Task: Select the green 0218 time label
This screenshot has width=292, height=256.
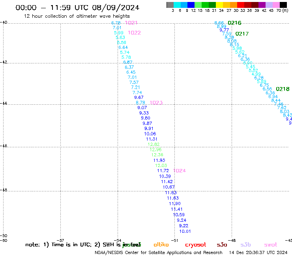Action: pyautogui.click(x=283, y=89)
